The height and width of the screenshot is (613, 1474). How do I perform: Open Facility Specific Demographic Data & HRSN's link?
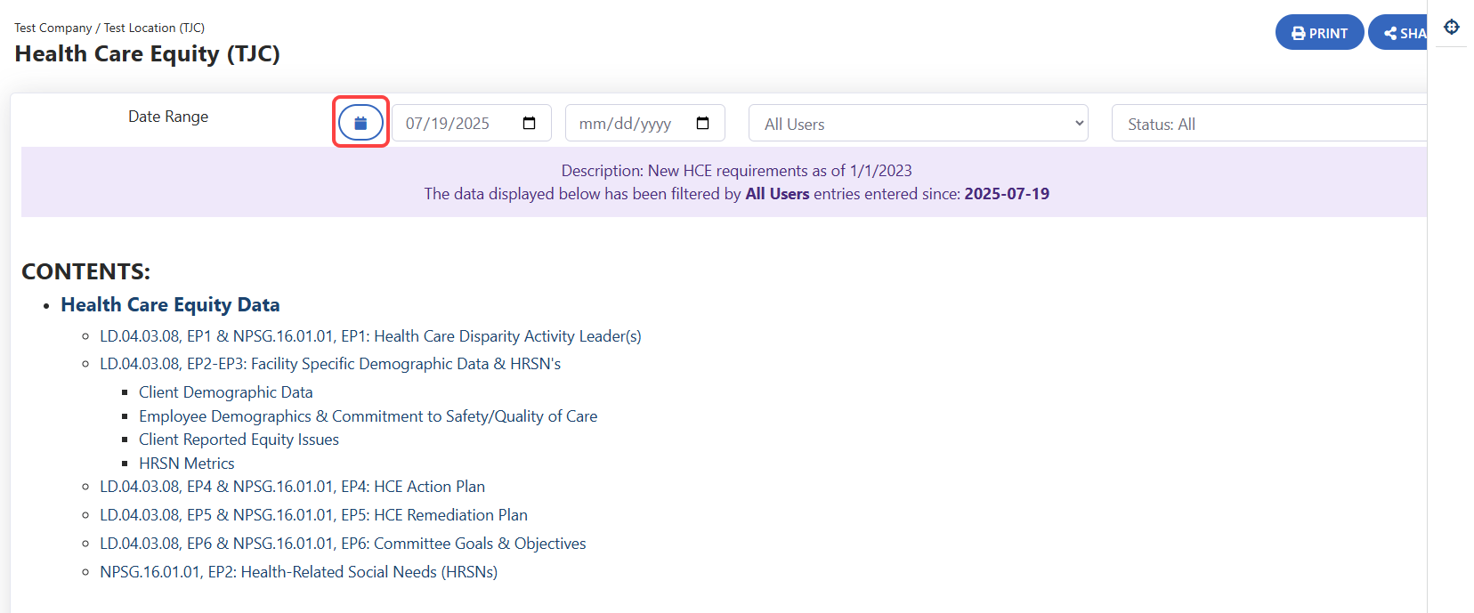pyautogui.click(x=330, y=364)
